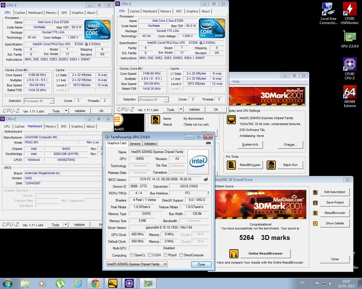
Task: Click the Action Center flag icon
Action: (x=317, y=284)
